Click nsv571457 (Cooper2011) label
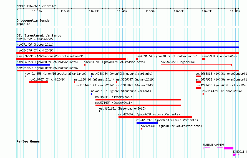247x158 pixels. 114,103
